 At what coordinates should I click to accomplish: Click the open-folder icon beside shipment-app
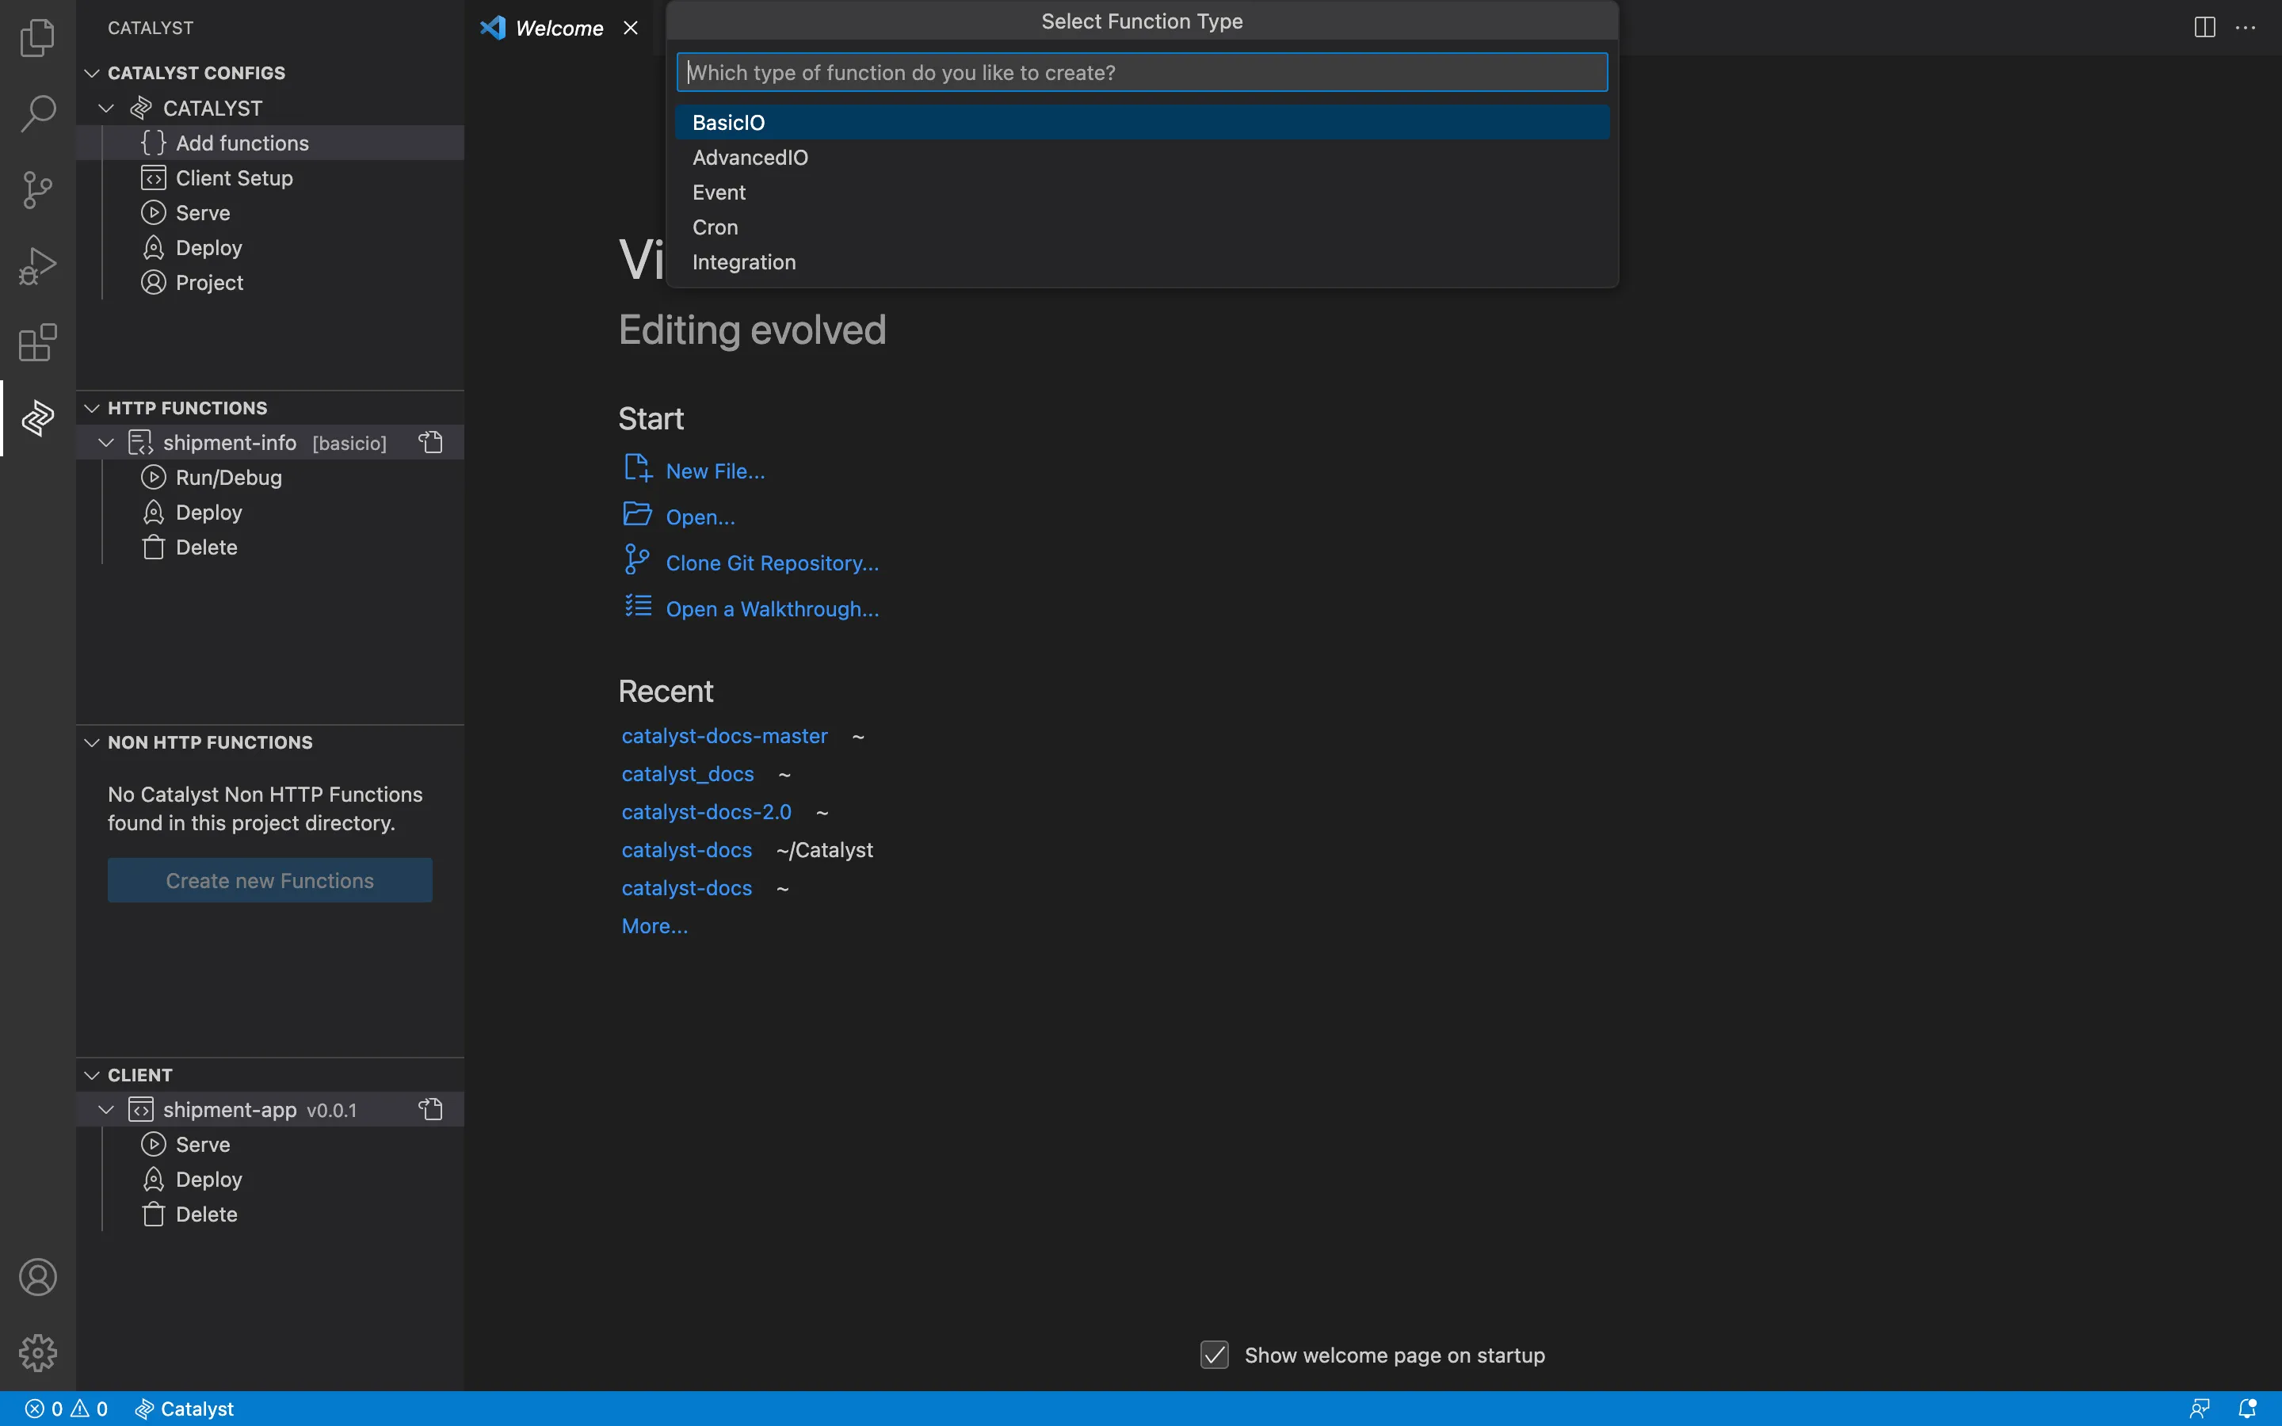pos(431,1109)
